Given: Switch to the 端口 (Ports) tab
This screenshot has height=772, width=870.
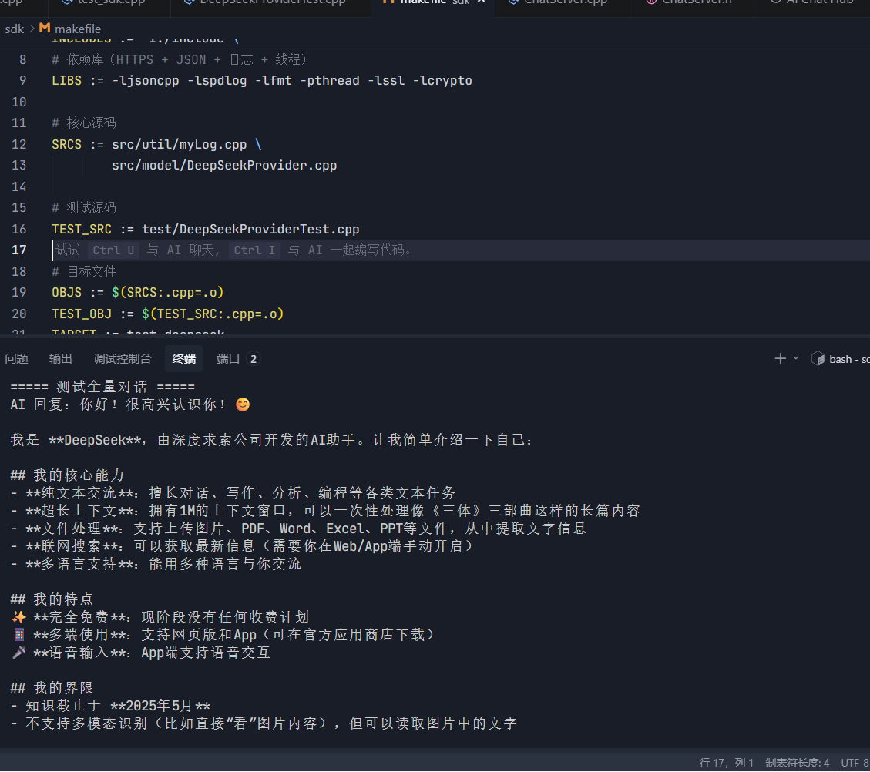Looking at the screenshot, I should click(x=227, y=359).
